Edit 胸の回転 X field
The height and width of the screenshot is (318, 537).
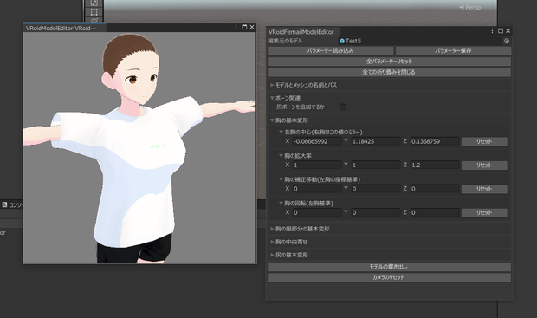[317, 213]
